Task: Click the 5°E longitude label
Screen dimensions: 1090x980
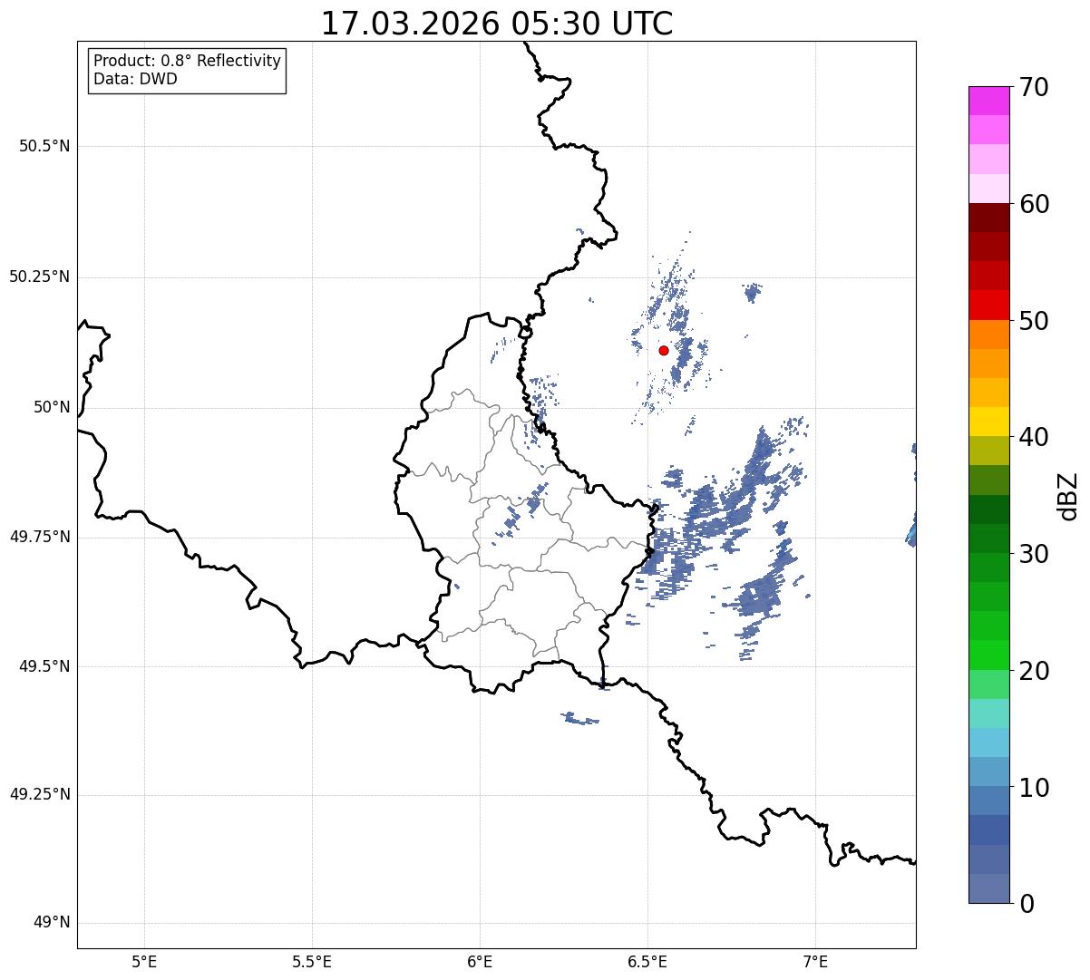Action: coord(144,962)
